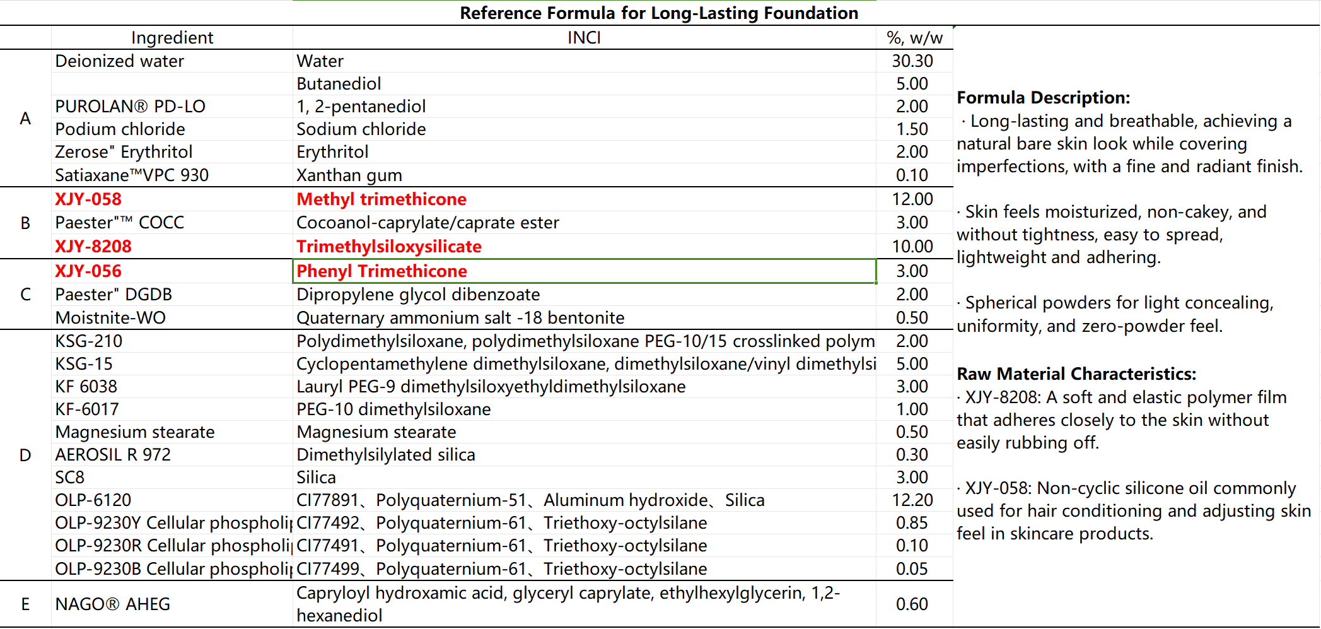Select the 'Paester" DGDB' cell

172,295
